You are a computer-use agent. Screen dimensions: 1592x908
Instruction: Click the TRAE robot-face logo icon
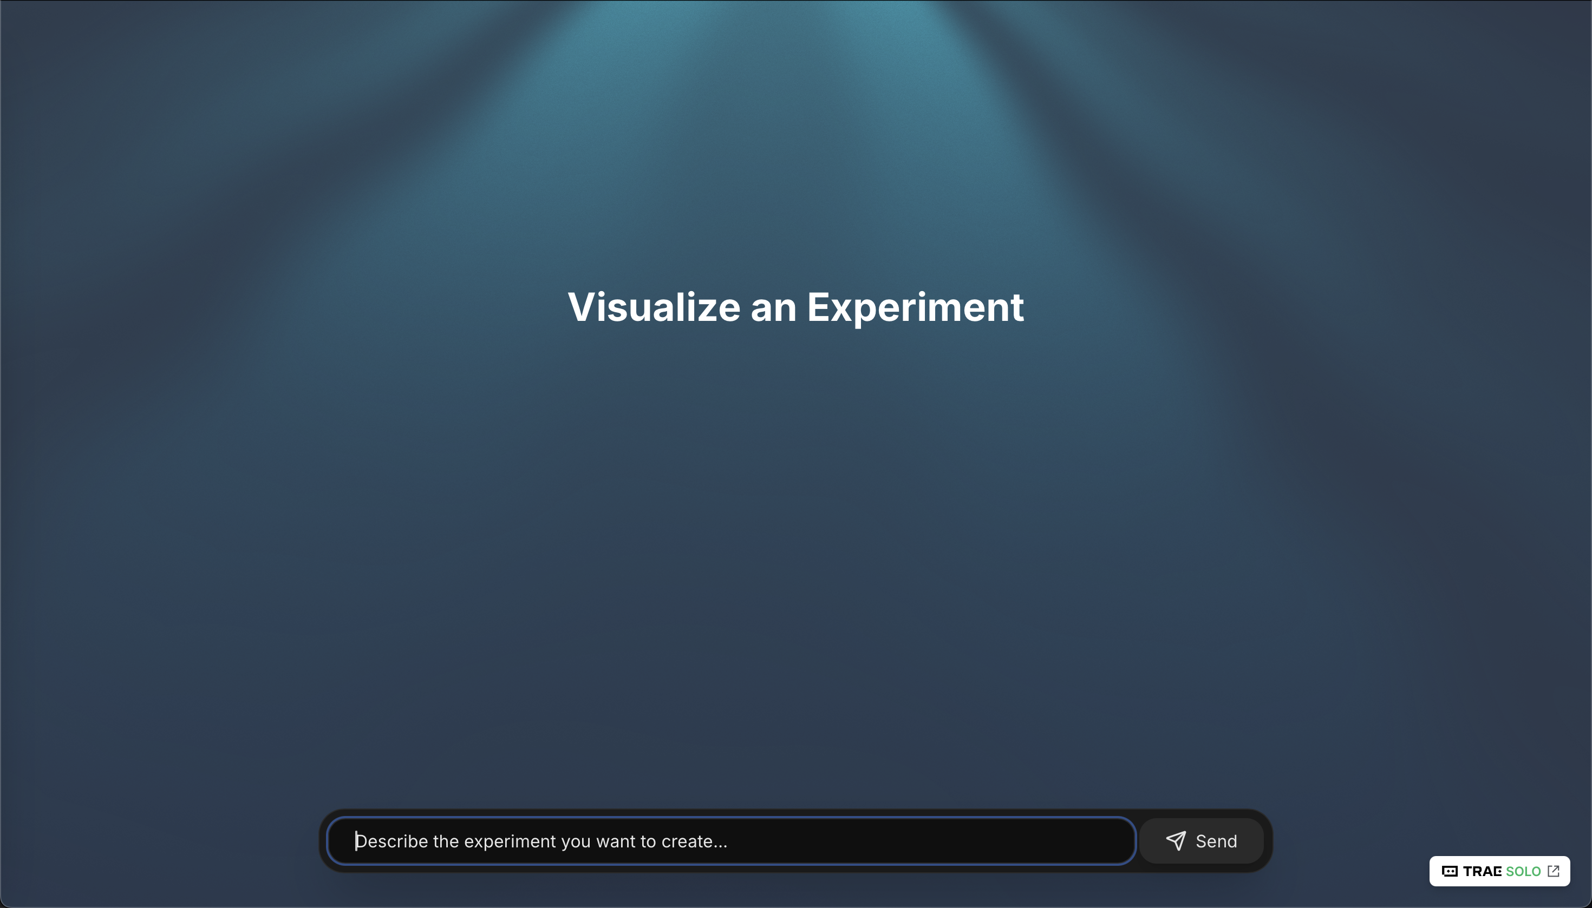click(x=1450, y=871)
